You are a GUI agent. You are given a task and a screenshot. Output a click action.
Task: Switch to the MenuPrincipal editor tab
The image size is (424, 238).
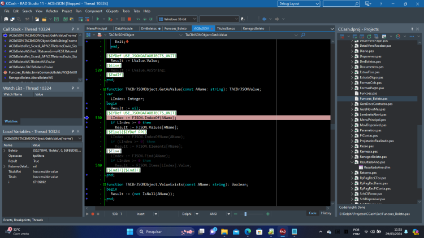pos(97,28)
